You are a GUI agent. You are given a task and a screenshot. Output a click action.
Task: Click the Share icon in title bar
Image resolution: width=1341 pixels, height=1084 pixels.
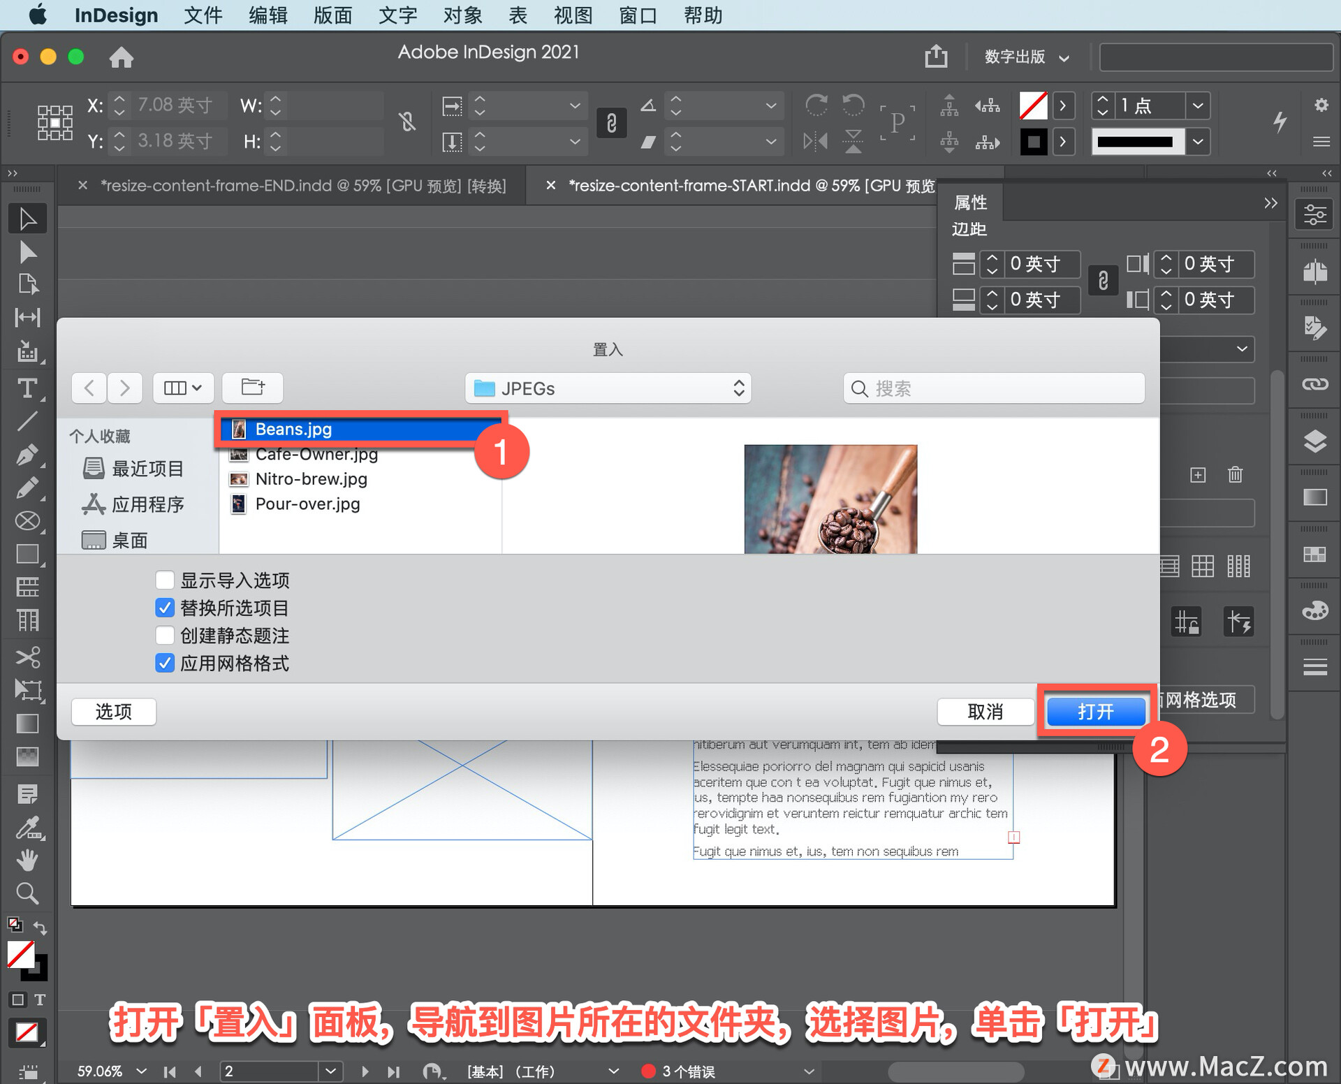(936, 56)
